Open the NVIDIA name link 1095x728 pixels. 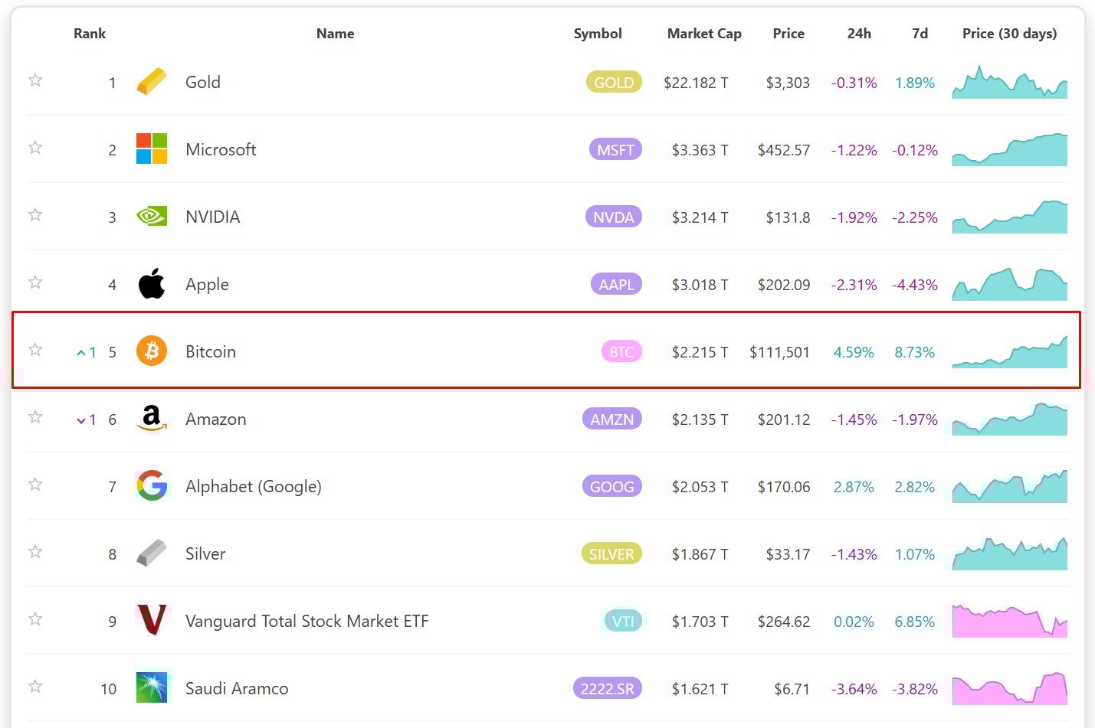(213, 217)
